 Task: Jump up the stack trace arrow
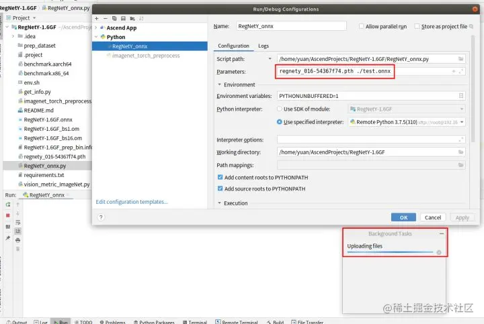(x=18, y=205)
